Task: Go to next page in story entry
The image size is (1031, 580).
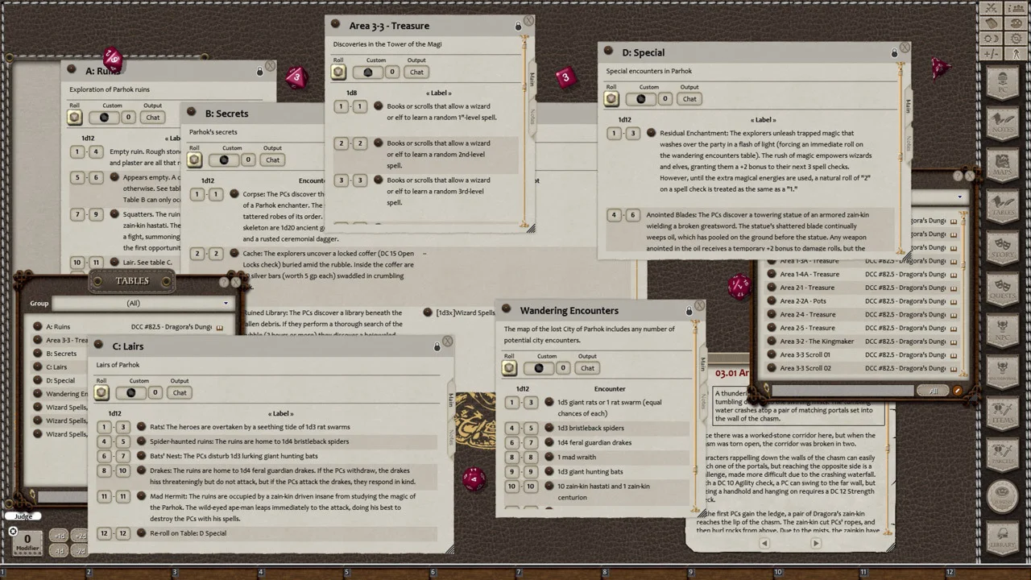Action: coord(815,543)
